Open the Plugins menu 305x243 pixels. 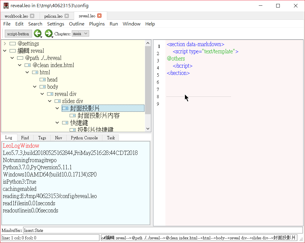[x=97, y=24]
